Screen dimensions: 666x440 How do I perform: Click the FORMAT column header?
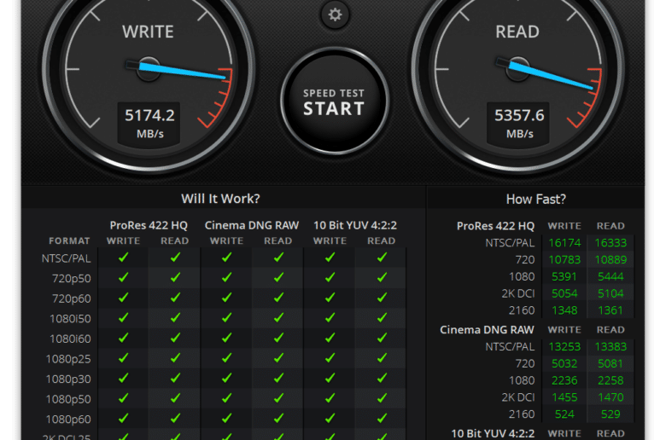coord(69,241)
